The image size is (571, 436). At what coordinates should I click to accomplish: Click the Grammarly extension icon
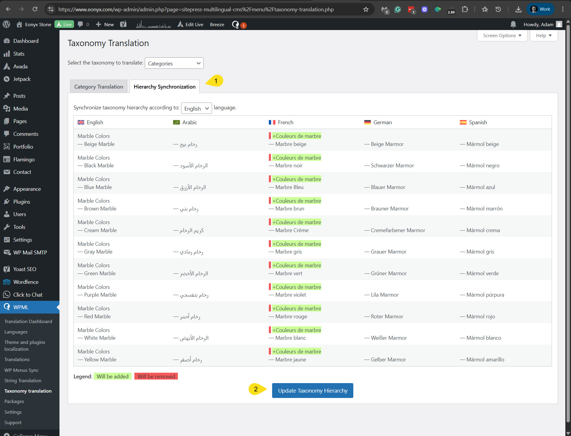(398, 9)
